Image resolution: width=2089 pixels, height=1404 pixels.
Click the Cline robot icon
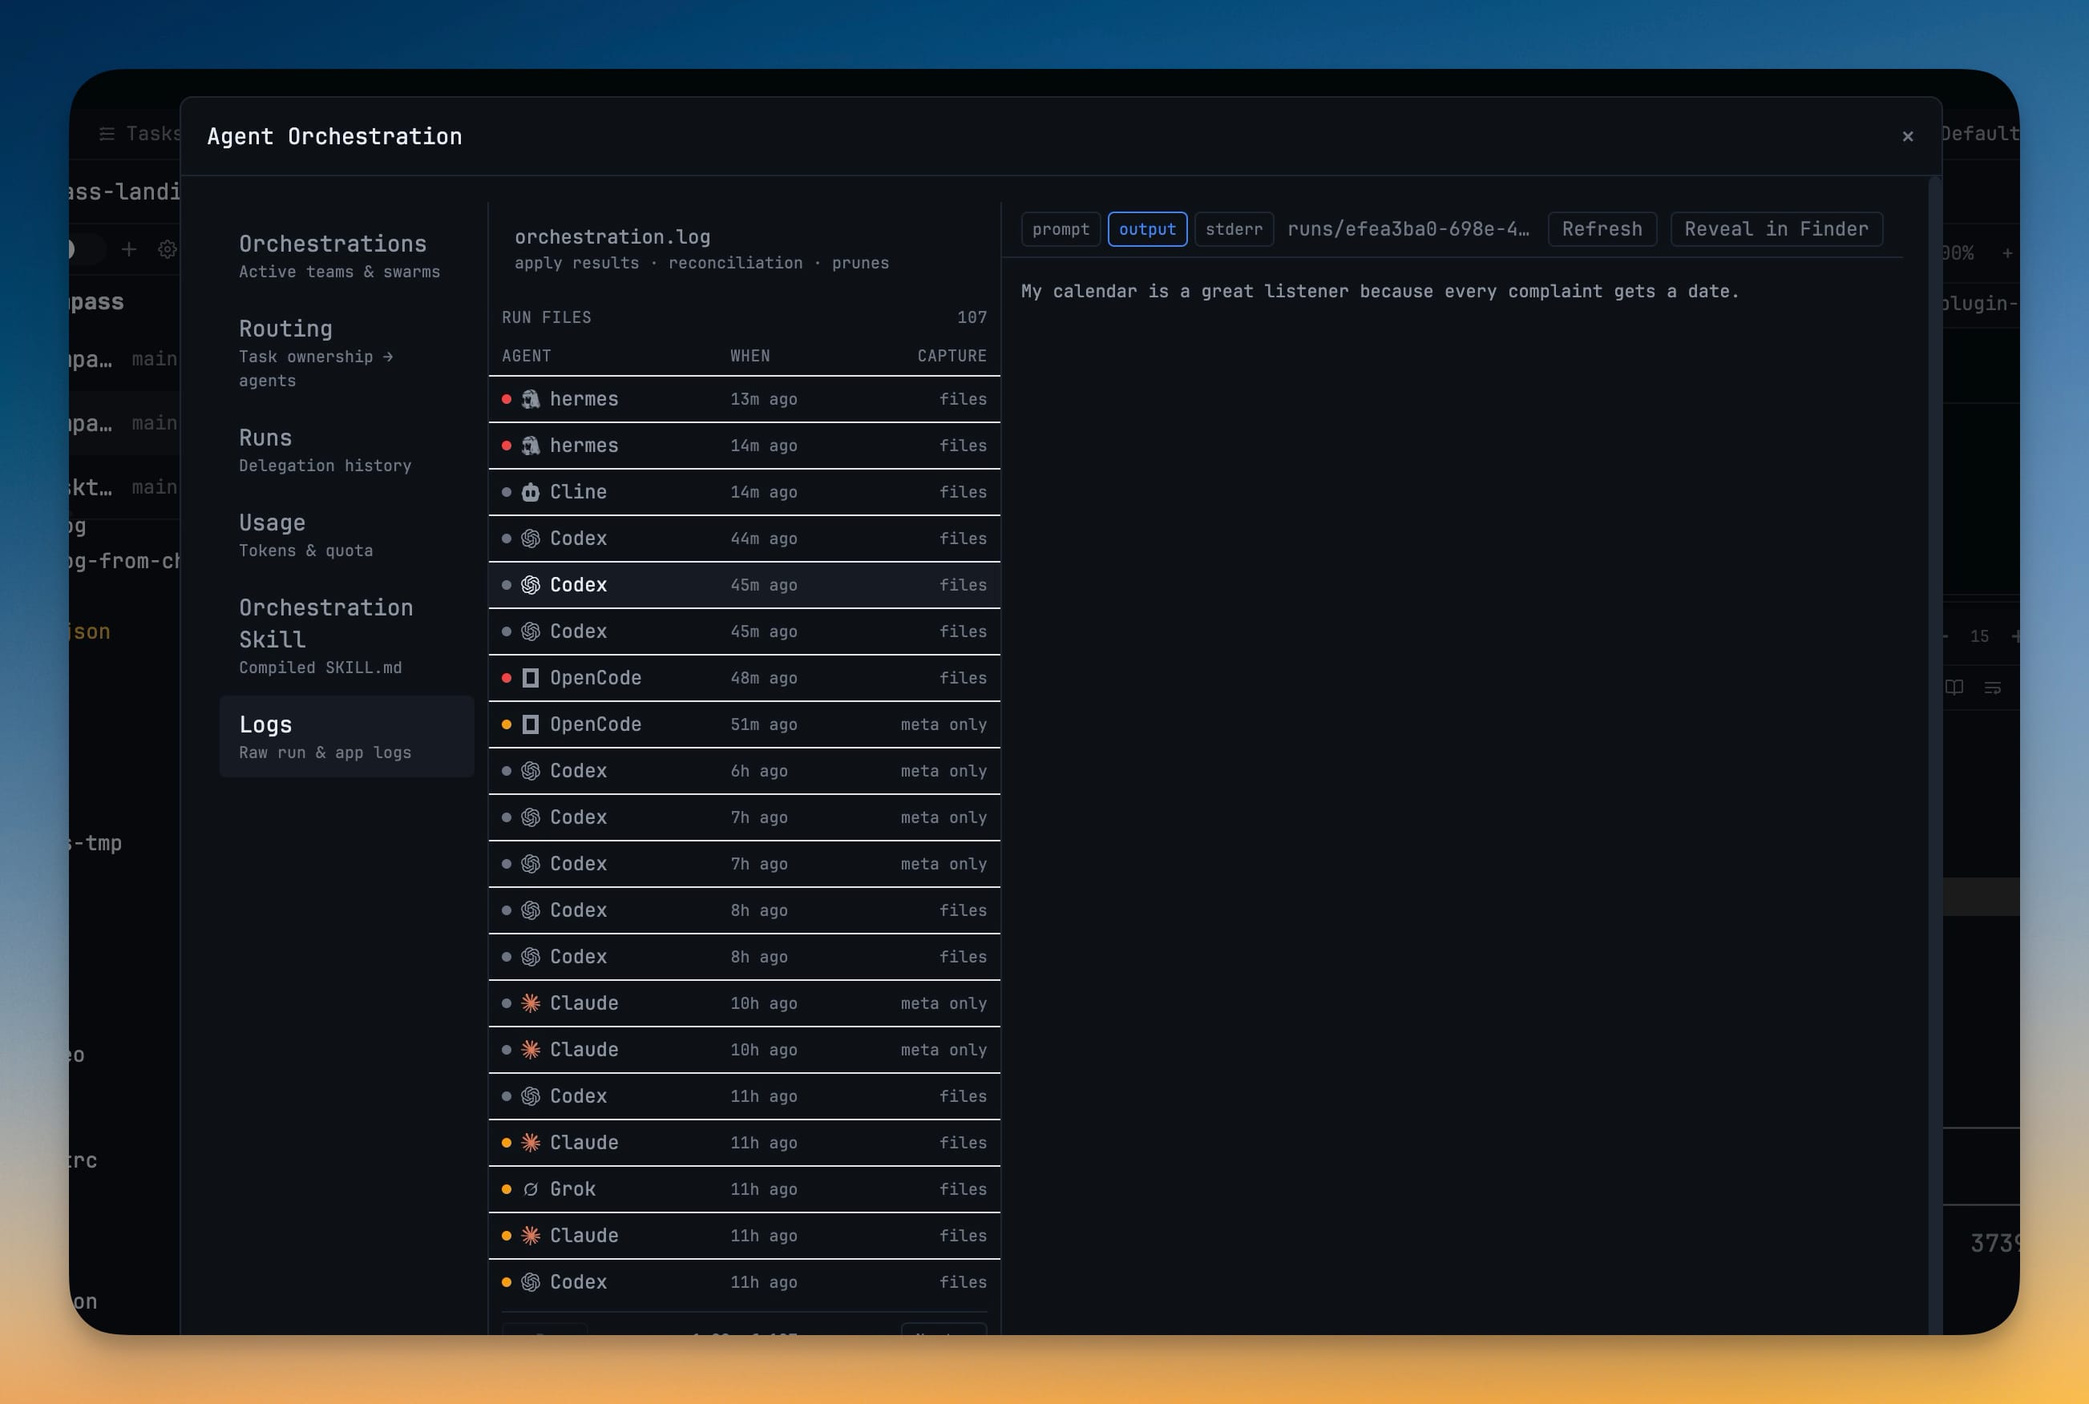(x=530, y=493)
